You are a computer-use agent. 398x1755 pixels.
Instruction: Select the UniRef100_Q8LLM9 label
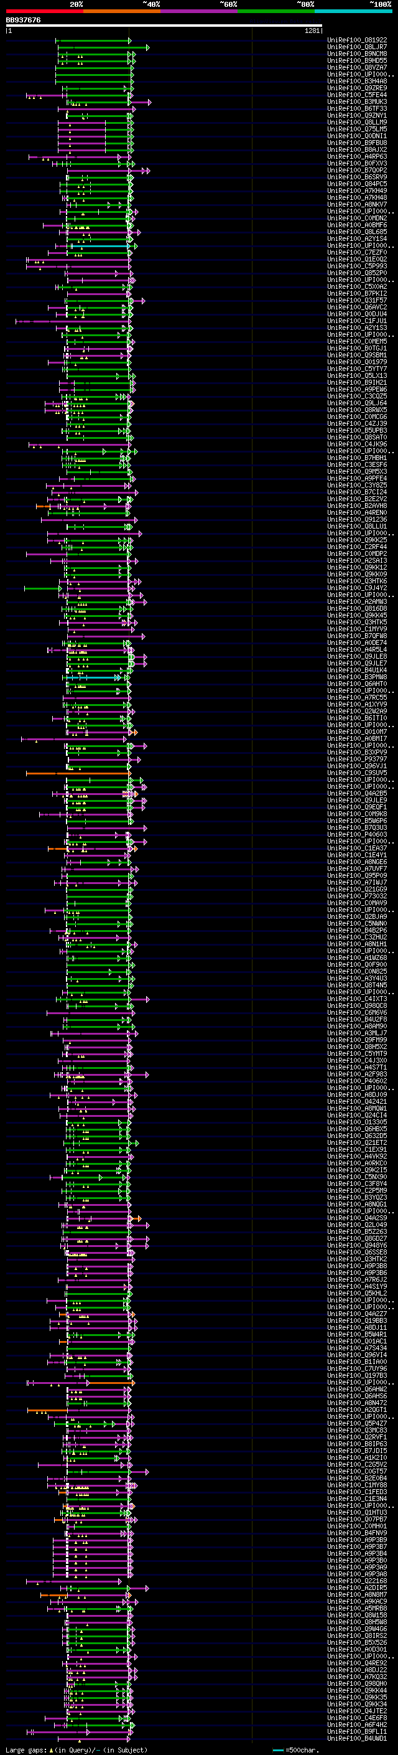click(x=357, y=122)
